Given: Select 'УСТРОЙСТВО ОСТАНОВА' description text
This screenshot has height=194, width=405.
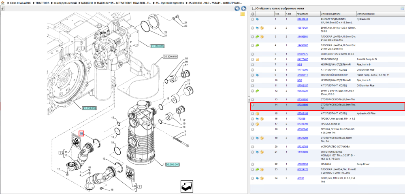Looking at the screenshot, I should pos(335,147).
